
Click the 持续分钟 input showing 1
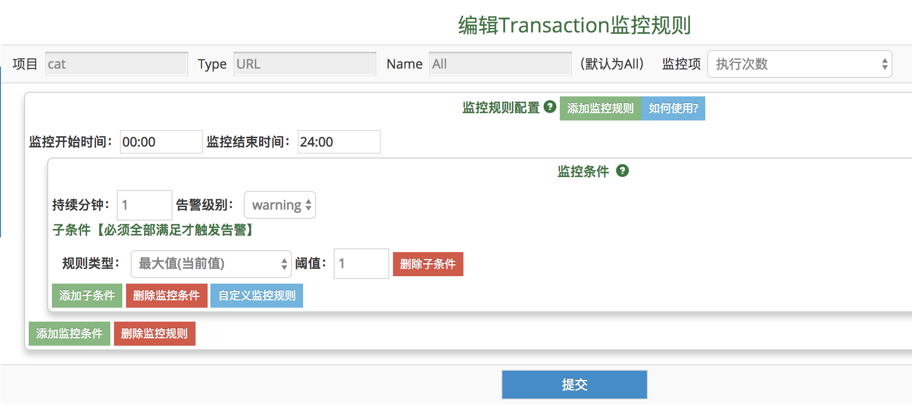pos(144,205)
